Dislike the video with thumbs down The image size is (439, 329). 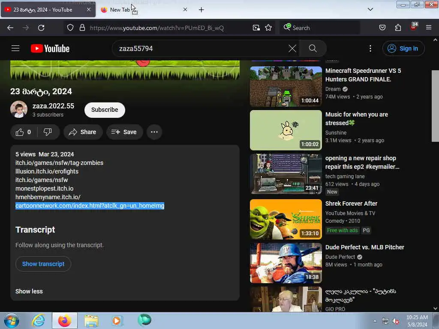click(x=48, y=132)
